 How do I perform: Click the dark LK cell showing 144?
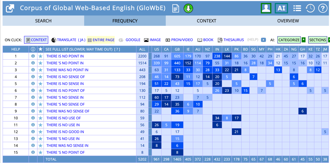tap(227, 56)
